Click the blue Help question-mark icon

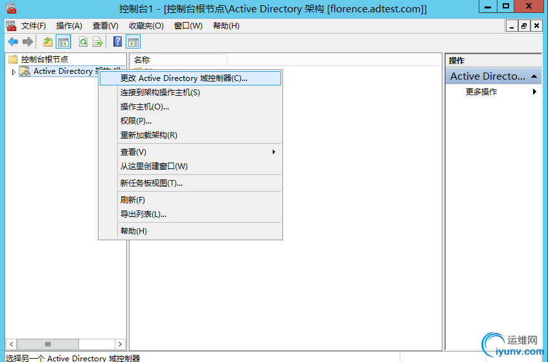click(x=118, y=41)
